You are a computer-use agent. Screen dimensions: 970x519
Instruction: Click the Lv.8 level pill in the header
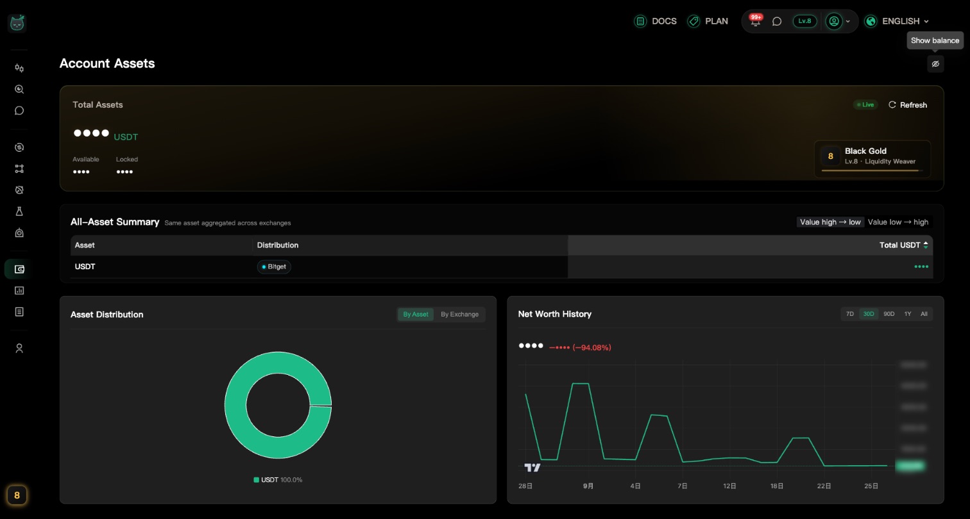804,21
